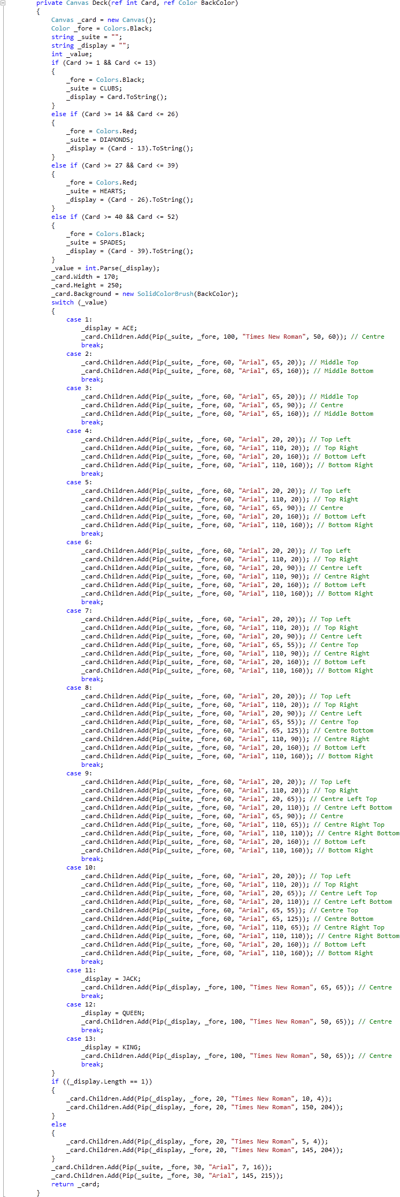
Task: Click the '_card.Background = new SolidColorBrush' line
Action: click(145, 294)
